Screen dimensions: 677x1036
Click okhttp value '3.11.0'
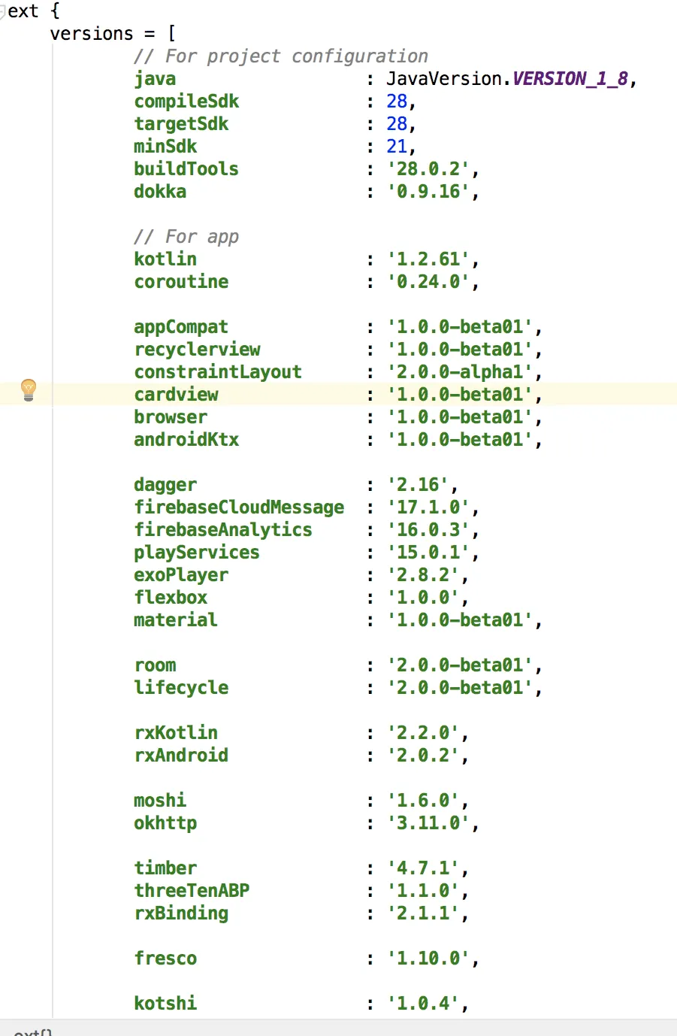click(x=428, y=823)
